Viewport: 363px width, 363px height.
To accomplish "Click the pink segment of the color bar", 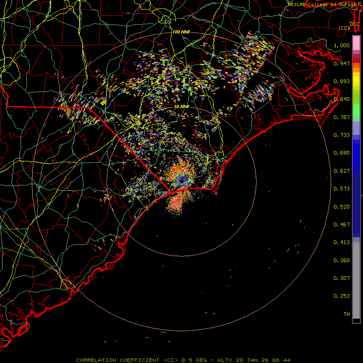I will tap(356, 43).
